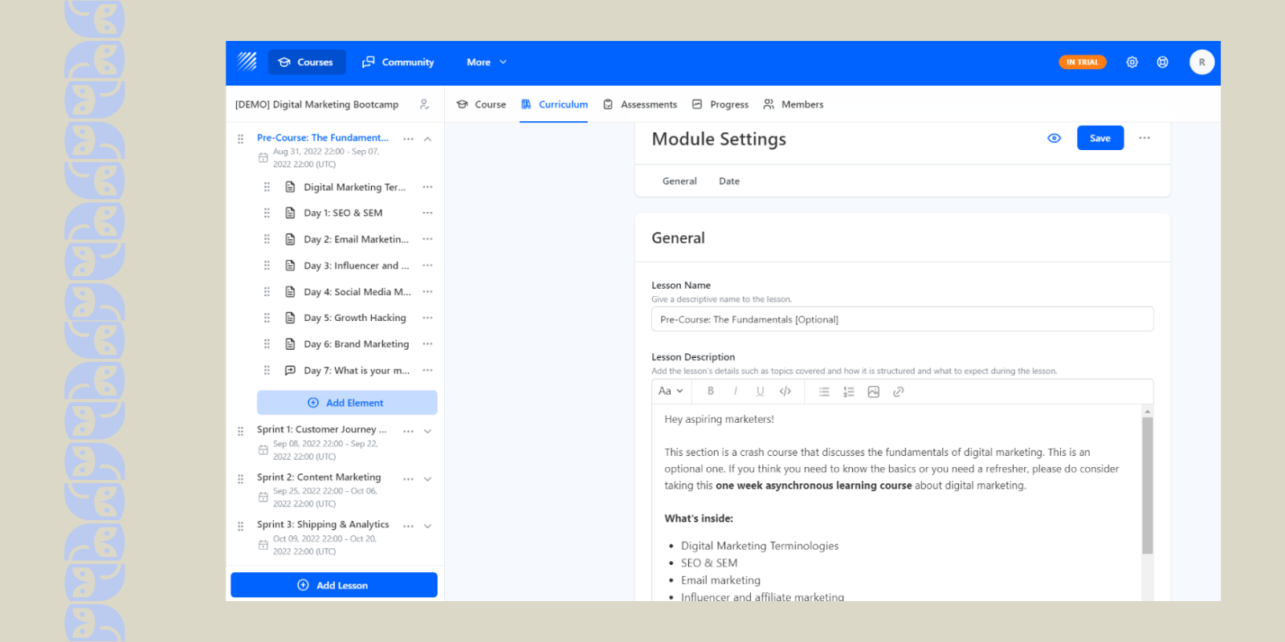
Task: Open the user avatar R menu
Action: [x=1201, y=62]
